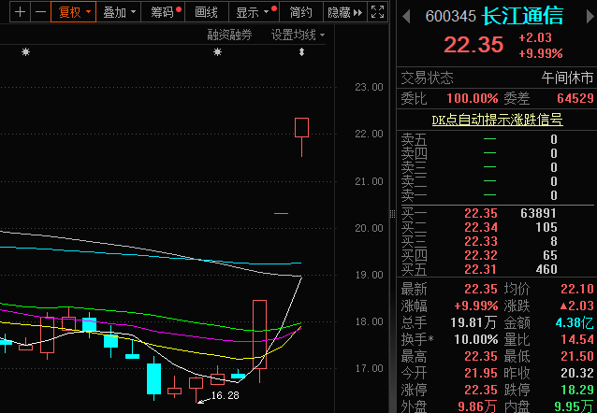
Task: Click the 卖一 row label
Action: pos(414,195)
